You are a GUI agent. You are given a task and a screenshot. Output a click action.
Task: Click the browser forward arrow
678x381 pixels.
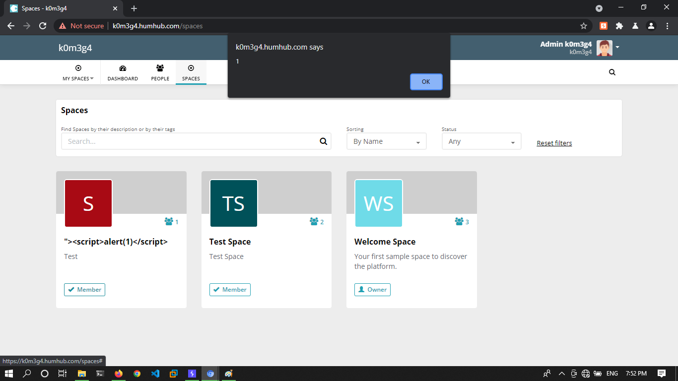pyautogui.click(x=27, y=26)
